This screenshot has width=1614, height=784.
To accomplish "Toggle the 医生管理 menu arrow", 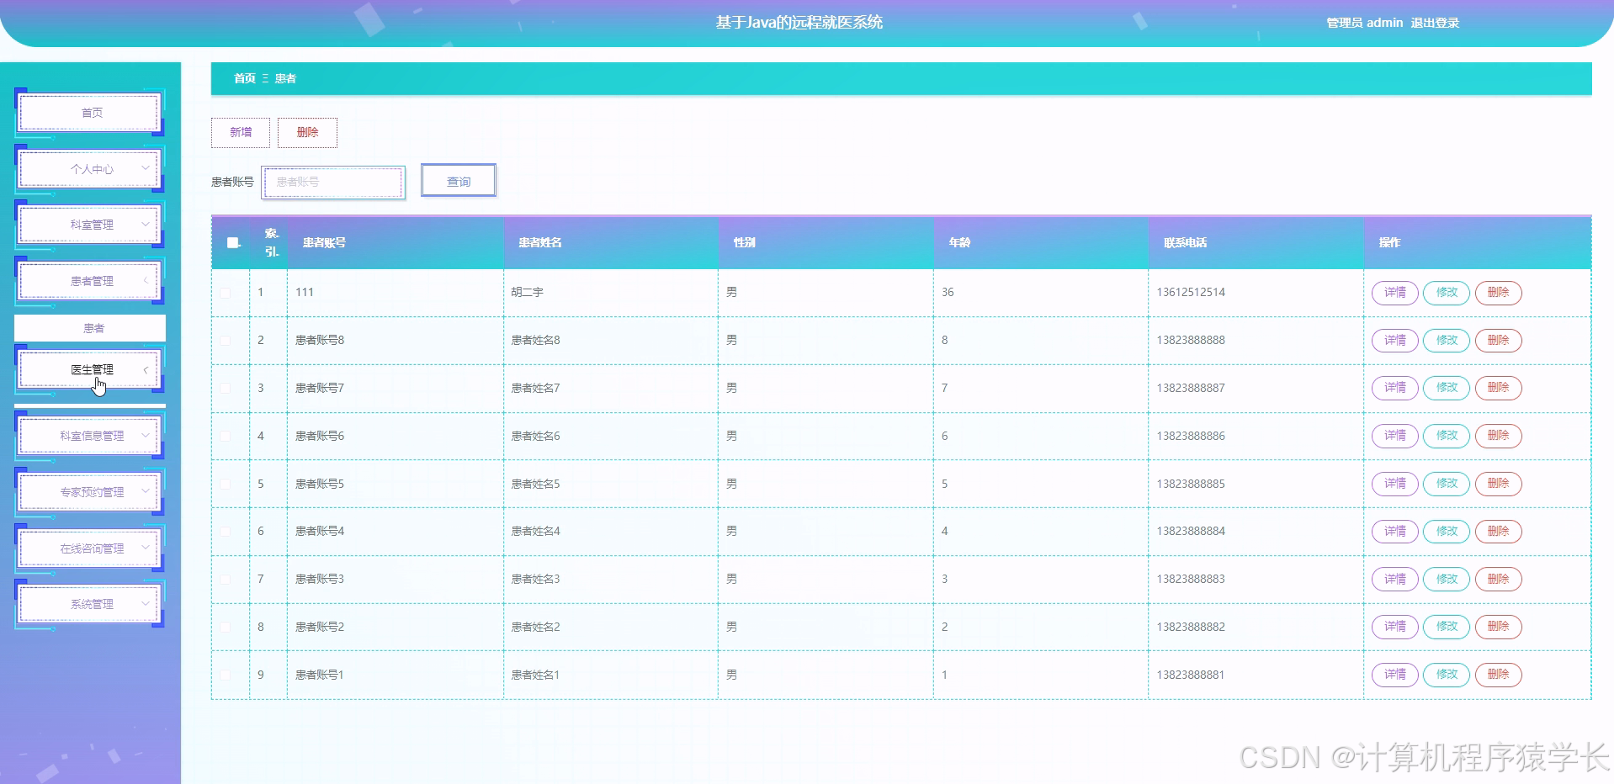I will tap(145, 369).
